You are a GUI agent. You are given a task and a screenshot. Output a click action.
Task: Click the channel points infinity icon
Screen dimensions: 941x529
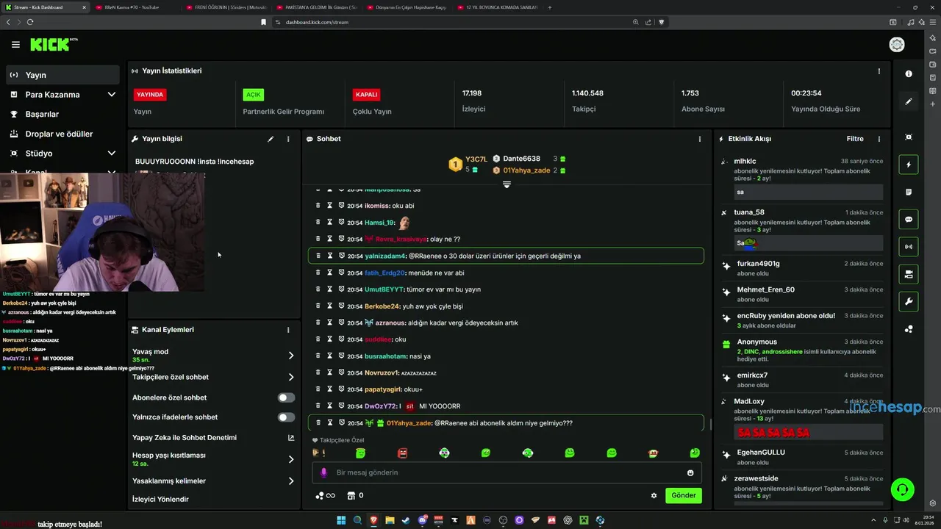point(325,495)
